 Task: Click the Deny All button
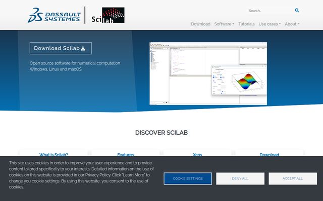point(240,179)
